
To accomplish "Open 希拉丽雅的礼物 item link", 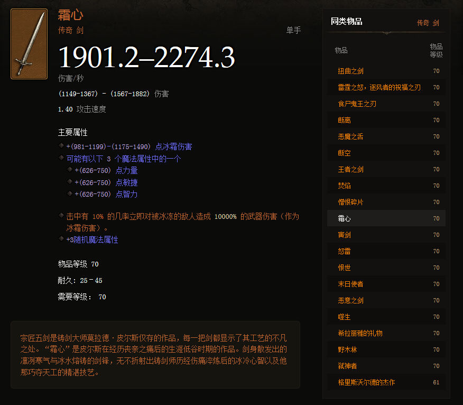I will click(360, 333).
